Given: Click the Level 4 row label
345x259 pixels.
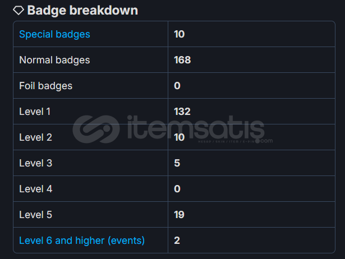Looking at the screenshot, I should 36,188.
